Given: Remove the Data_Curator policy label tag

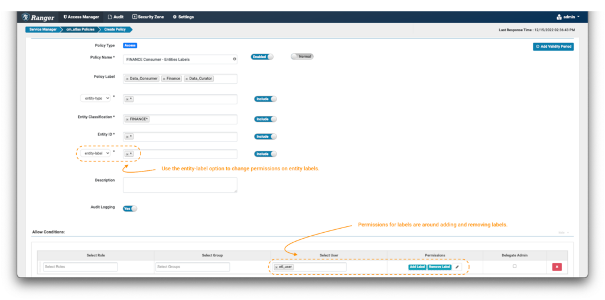Looking at the screenshot, I should coord(187,79).
